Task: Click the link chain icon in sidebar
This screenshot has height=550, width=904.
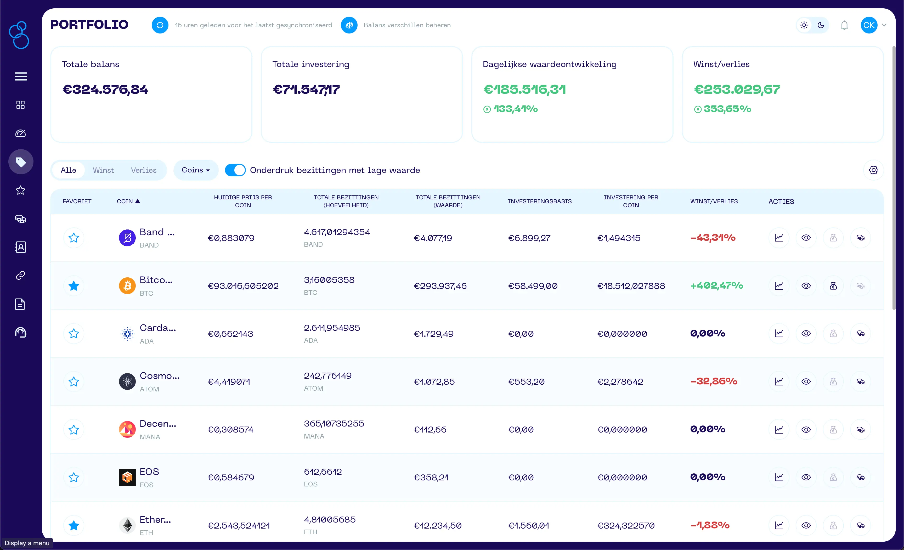Action: 21,276
